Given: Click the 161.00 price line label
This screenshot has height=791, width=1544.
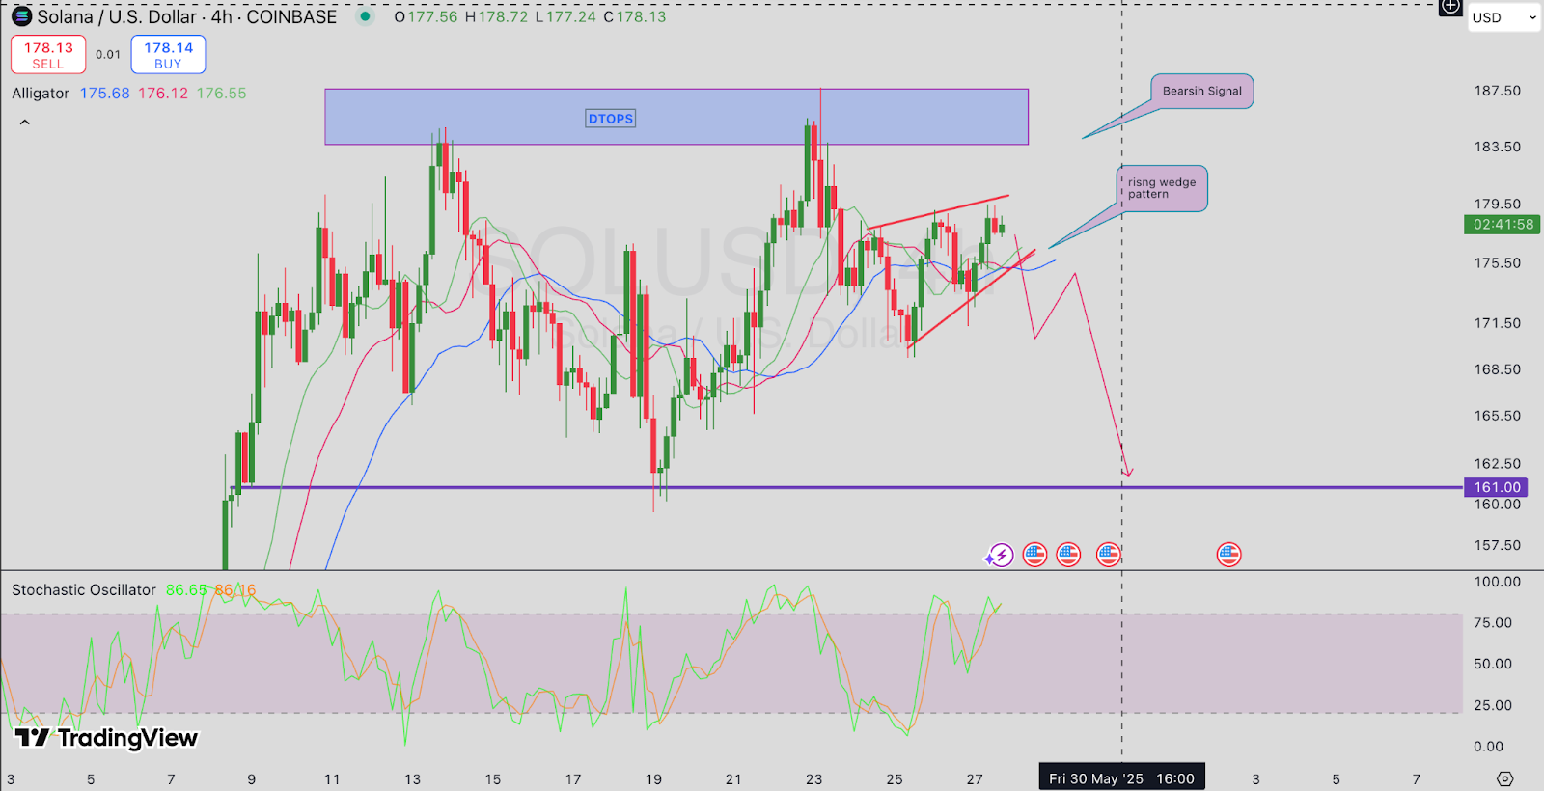Looking at the screenshot, I should coord(1497,487).
